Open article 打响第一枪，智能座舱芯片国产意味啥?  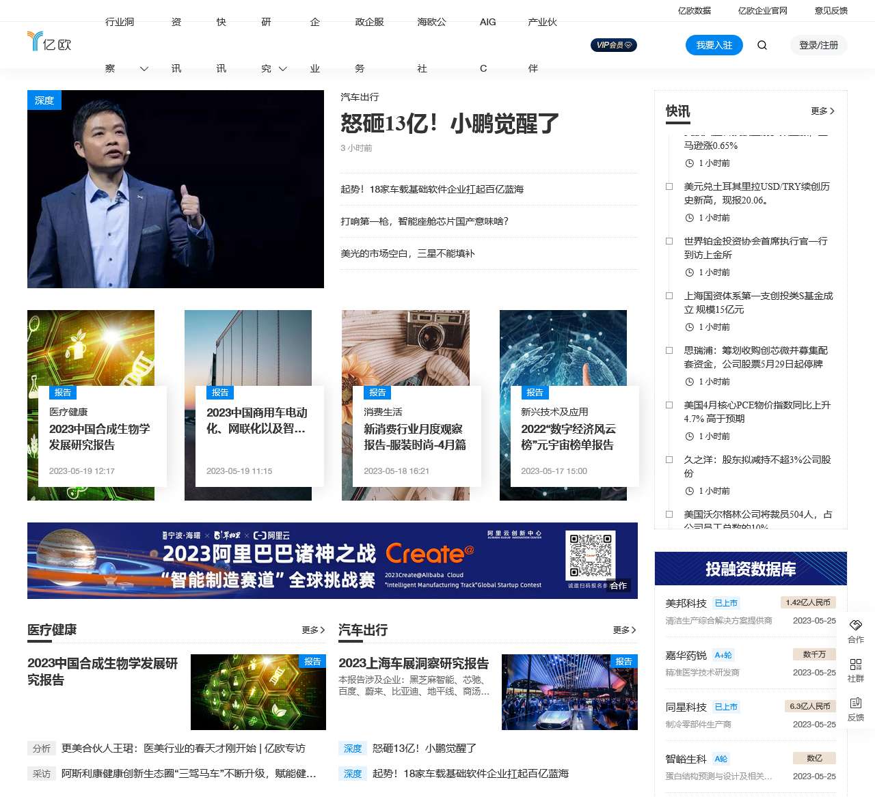pos(425,221)
